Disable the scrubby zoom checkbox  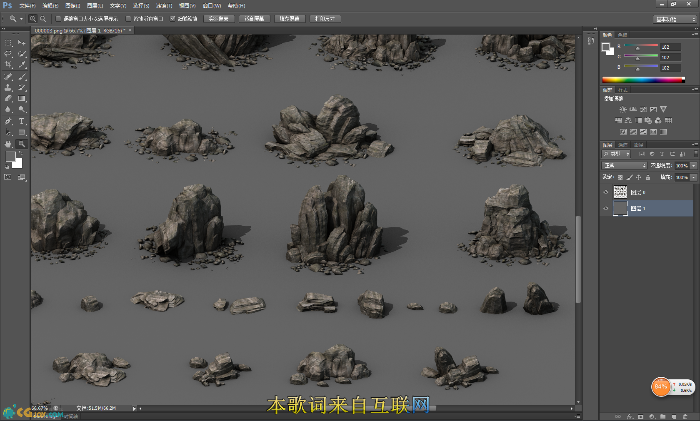pos(173,19)
